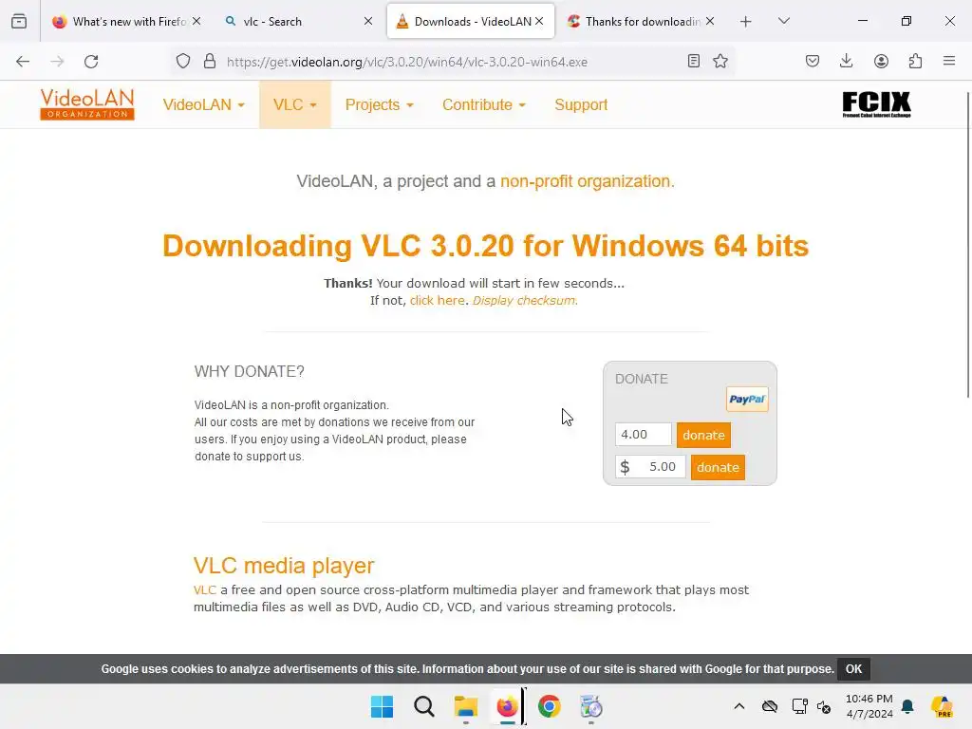Go back to previous page
Image resolution: width=972 pixels, height=729 pixels.
tap(23, 62)
